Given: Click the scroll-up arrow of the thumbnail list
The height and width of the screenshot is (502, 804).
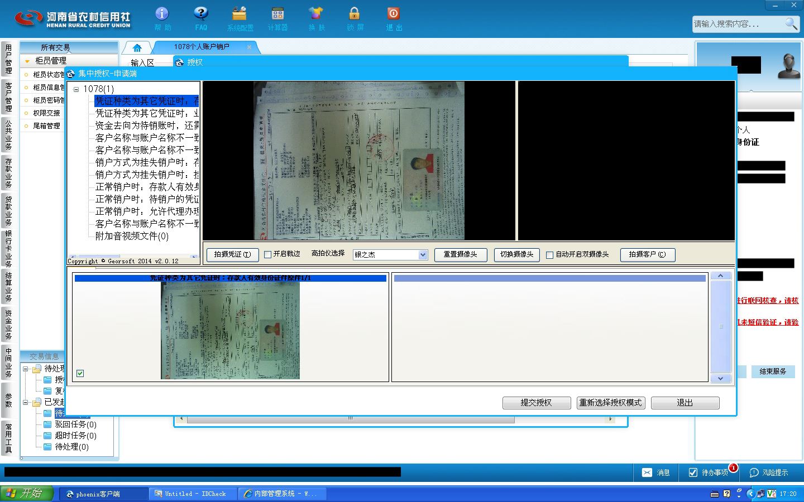Looking at the screenshot, I should [x=720, y=276].
